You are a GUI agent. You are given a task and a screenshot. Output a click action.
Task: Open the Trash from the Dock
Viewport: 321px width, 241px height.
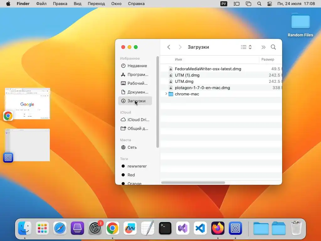pyautogui.click(x=296, y=228)
